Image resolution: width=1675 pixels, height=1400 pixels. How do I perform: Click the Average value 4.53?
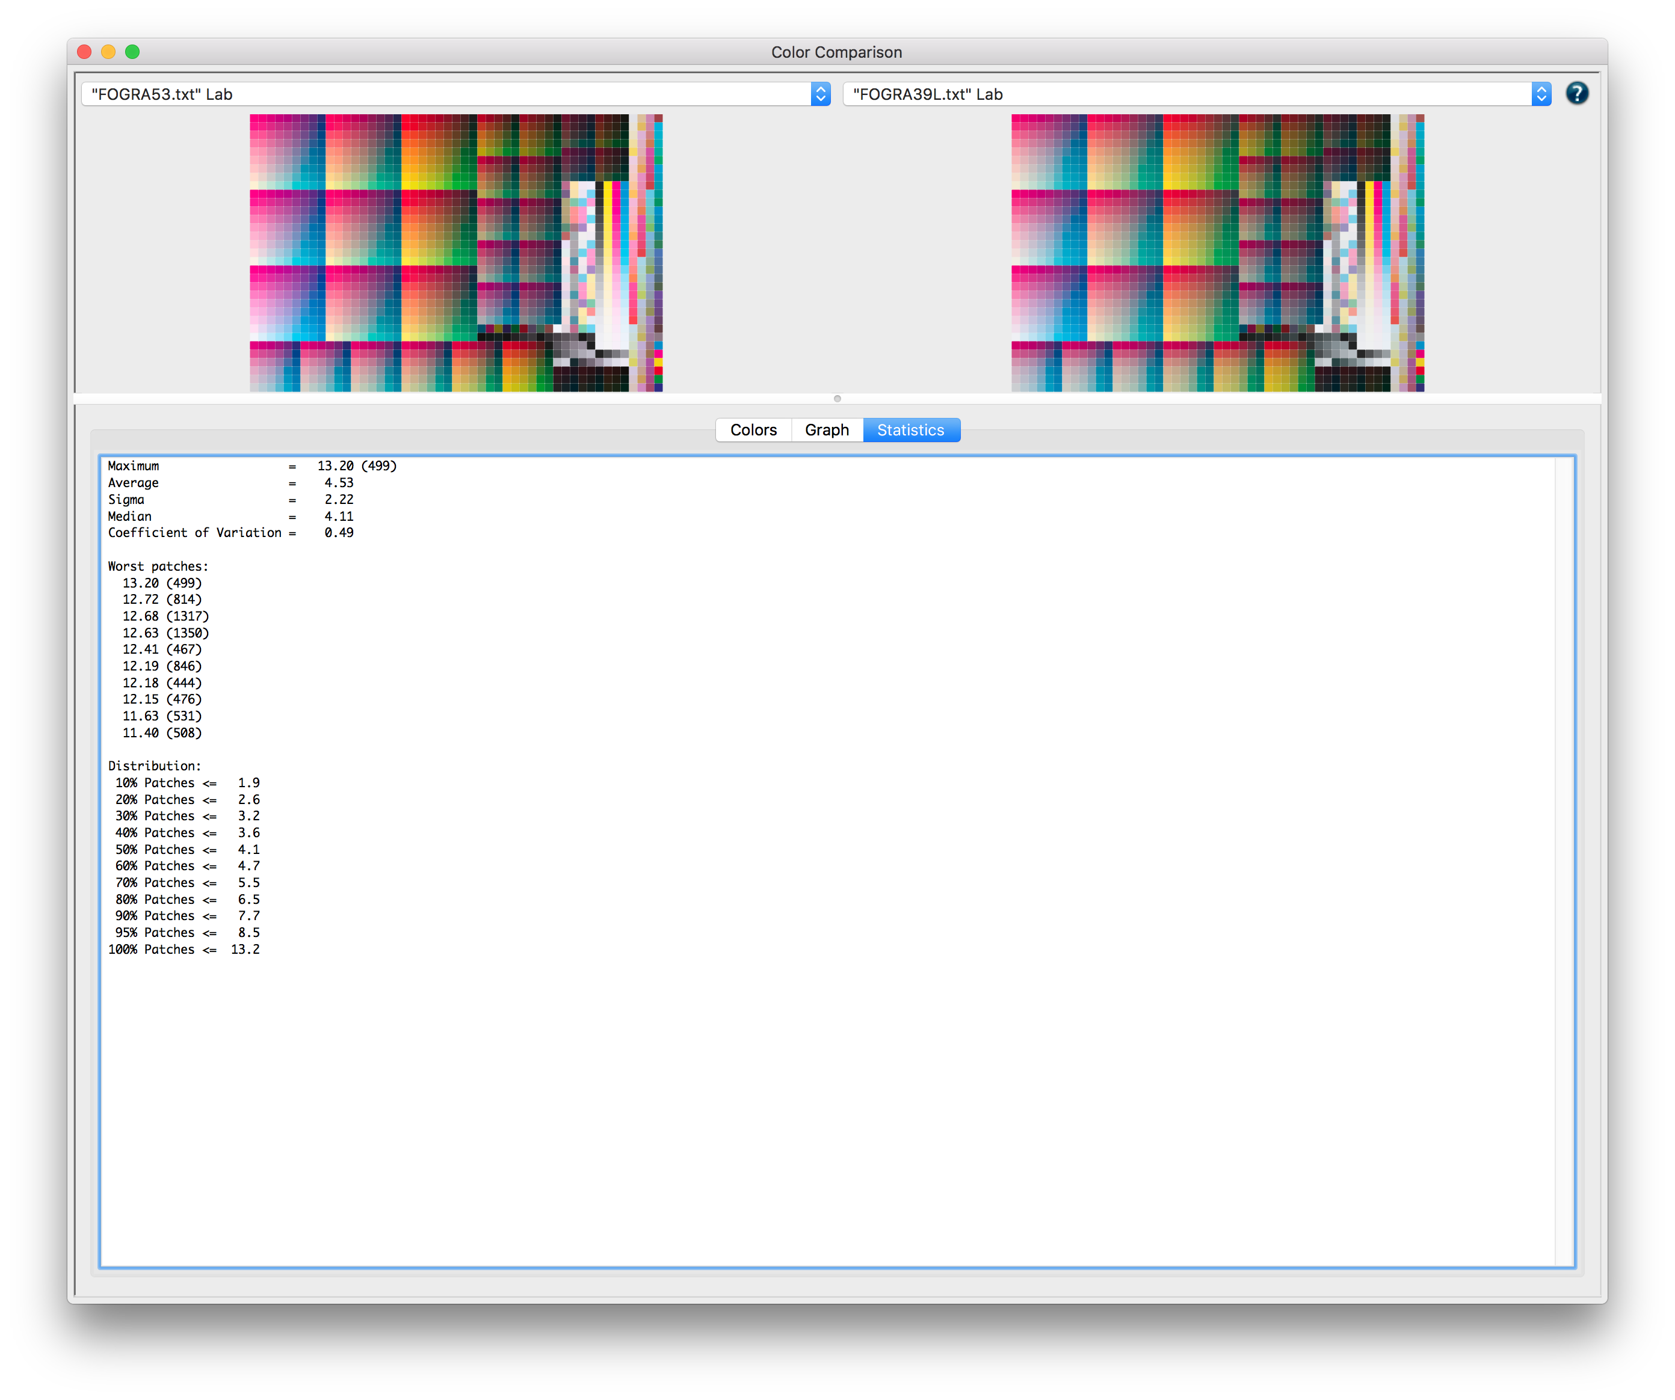click(x=339, y=482)
